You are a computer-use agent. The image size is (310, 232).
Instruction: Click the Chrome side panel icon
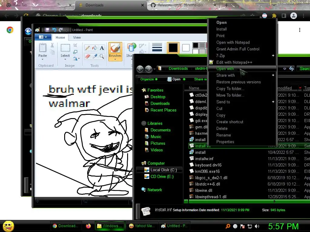click(284, 16)
